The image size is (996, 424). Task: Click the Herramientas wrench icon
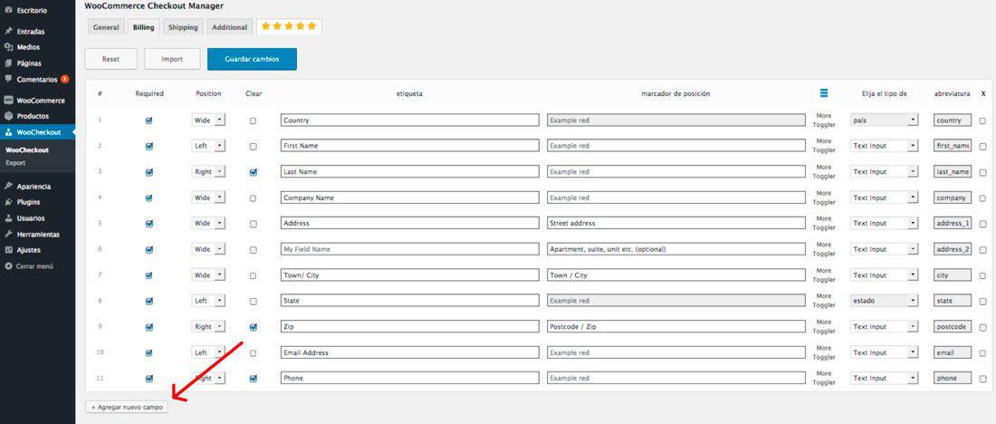(8, 234)
